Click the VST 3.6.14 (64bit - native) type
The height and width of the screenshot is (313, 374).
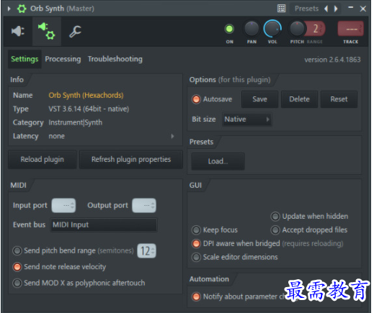(89, 109)
